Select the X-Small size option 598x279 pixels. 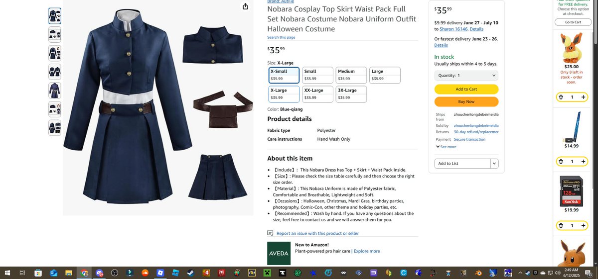click(284, 75)
